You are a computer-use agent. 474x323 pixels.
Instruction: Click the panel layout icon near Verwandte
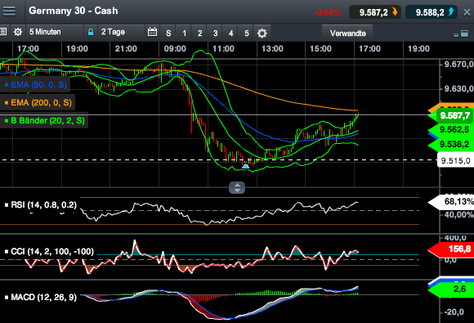coord(464,34)
